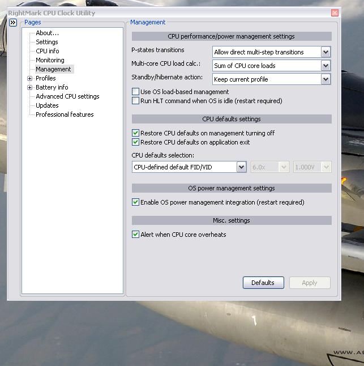Uncheck Restore CPU defaults on application exit
Image resolution: width=364 pixels, height=366 pixels.
(135, 142)
